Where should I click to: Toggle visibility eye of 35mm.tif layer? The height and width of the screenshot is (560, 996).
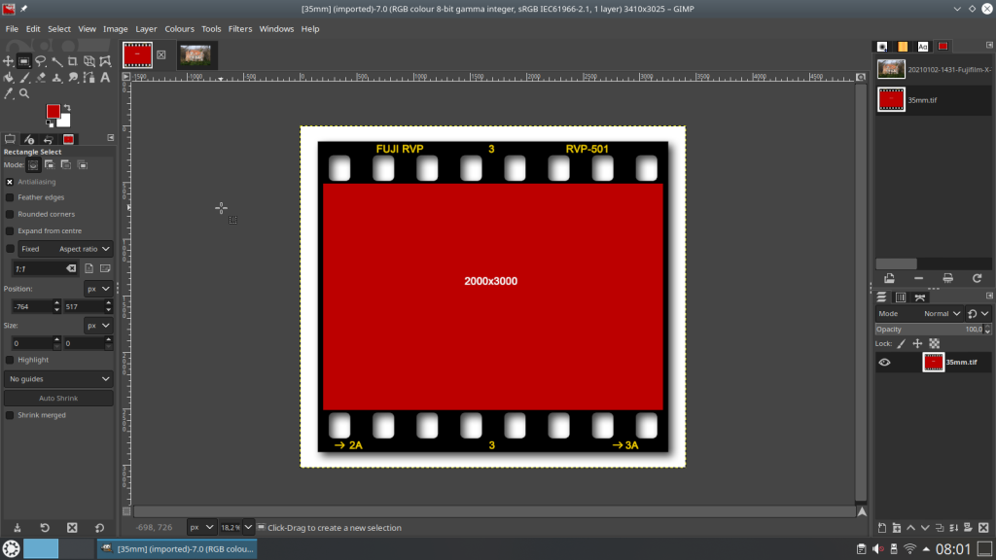[884, 362]
